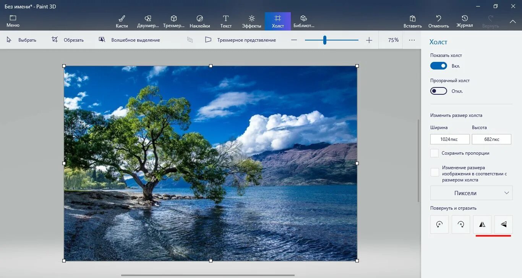Open the Журнал history panel
Screen dimensions: 522x278
[465, 21]
